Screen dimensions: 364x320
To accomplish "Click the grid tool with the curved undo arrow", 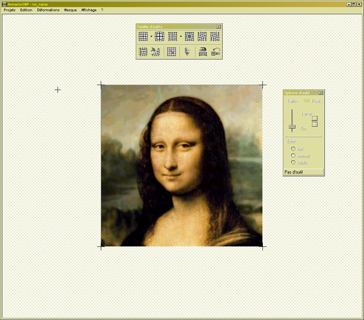I will (216, 52).
